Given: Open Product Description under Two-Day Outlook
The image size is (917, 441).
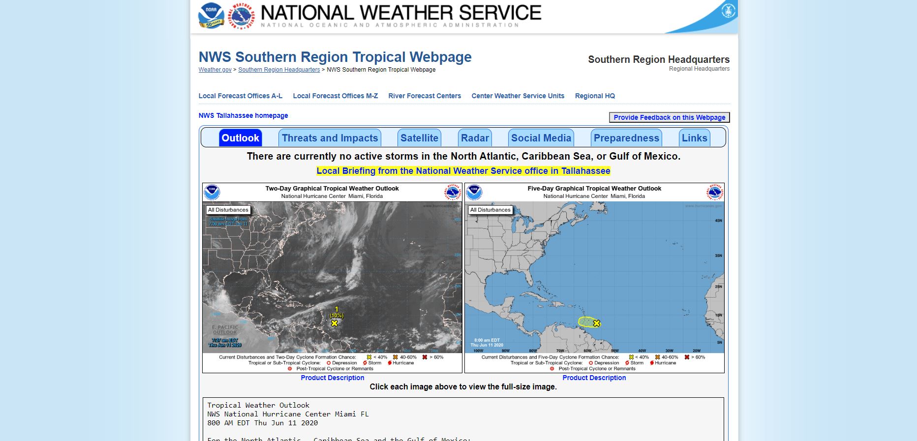Looking at the screenshot, I should [x=333, y=378].
